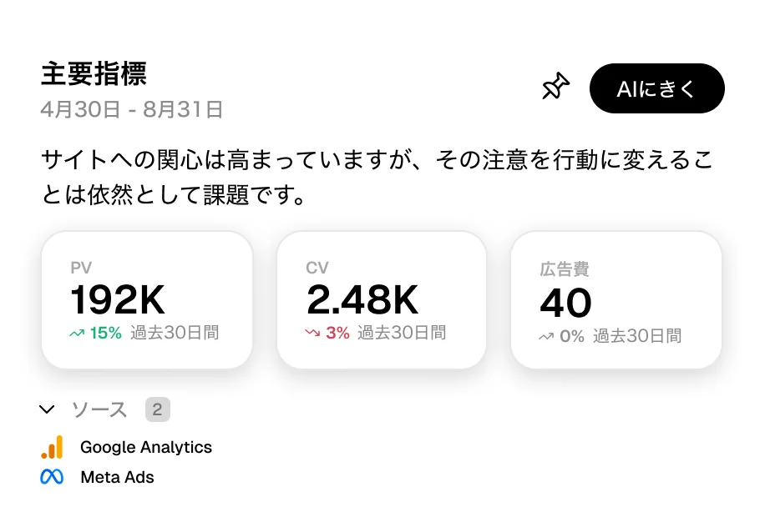Screen dimensions: 765x522
Task: Click the source count badge 2
Action: pyautogui.click(x=158, y=409)
